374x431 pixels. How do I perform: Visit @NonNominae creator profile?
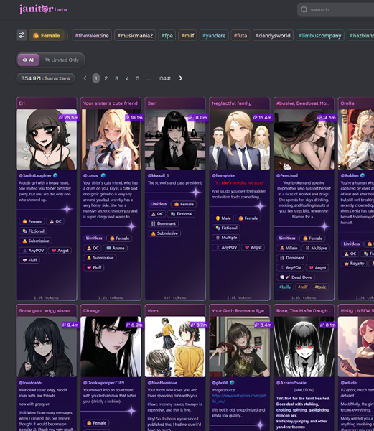coord(162,383)
